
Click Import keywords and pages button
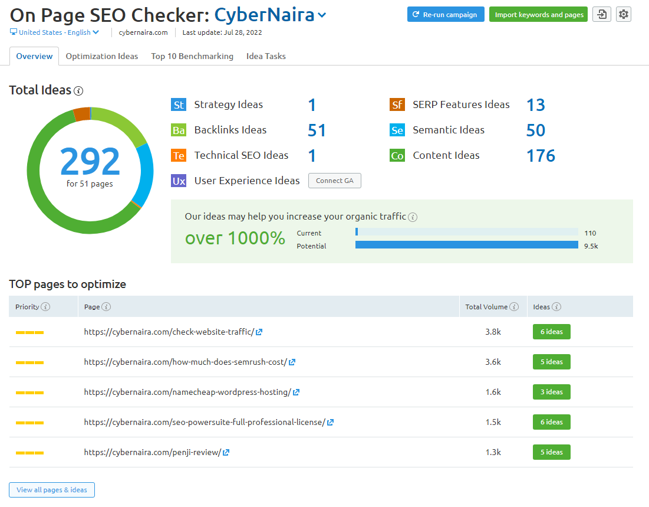tap(538, 15)
